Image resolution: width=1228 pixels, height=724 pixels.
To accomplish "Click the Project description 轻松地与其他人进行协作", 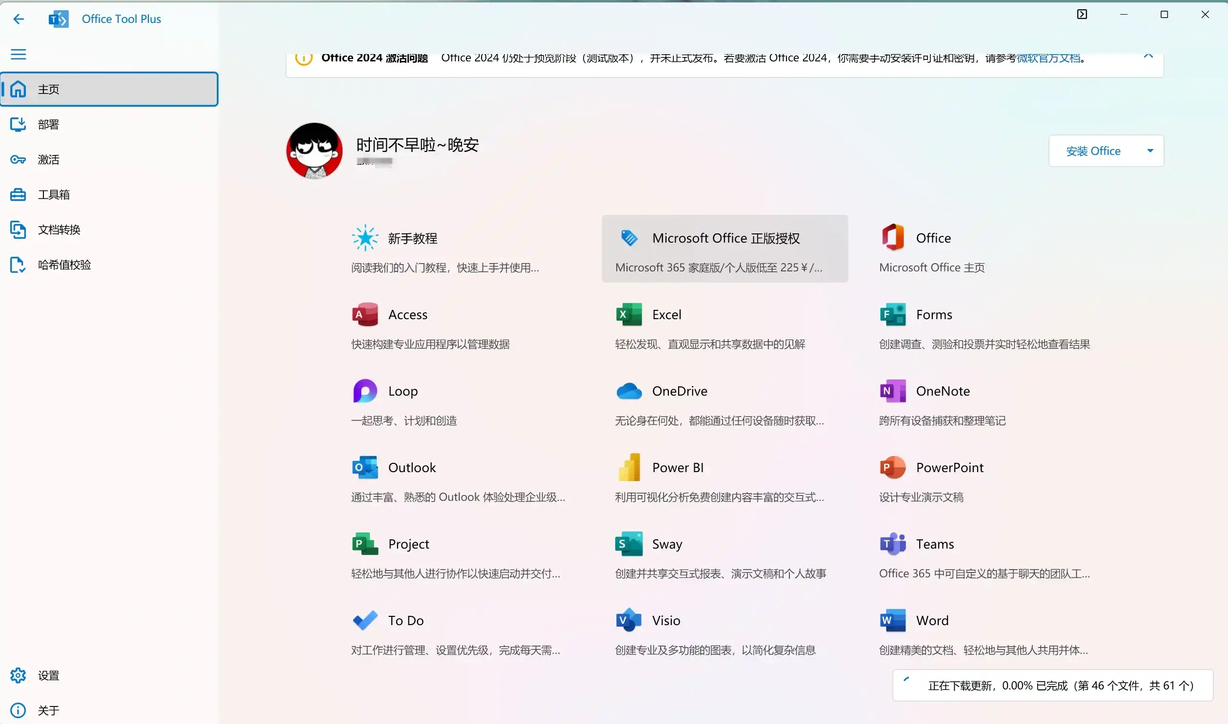I will click(x=456, y=574).
